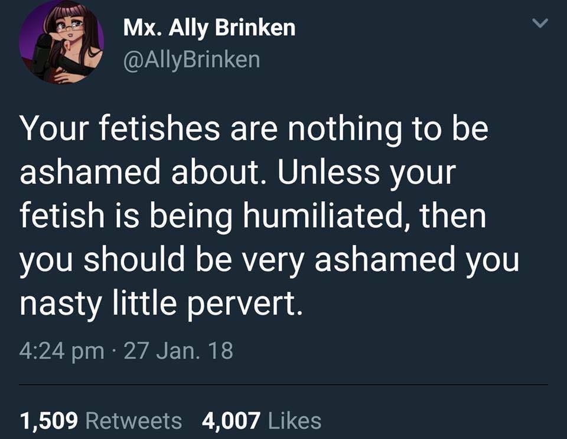Click the word Likes label
567x439 pixels.
295,421
